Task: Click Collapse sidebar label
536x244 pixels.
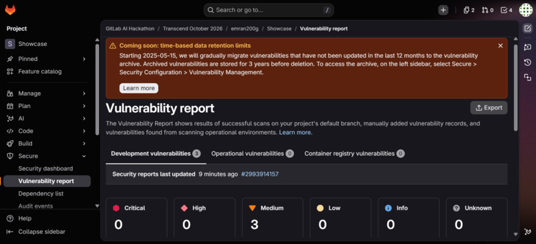Action: click(42, 231)
